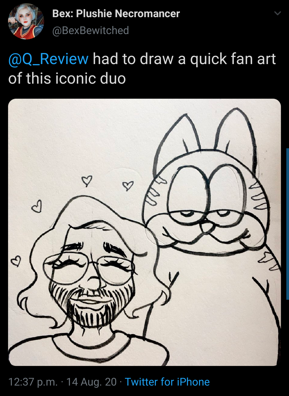Viewport: 289px width, 396px height.
Task: Click the blue scrollbar on the right edge
Action: [x=288, y=224]
